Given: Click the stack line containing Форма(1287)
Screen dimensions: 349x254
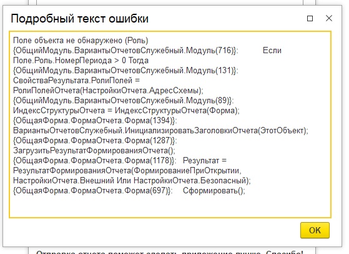Looking at the screenshot, I should (x=95, y=141).
